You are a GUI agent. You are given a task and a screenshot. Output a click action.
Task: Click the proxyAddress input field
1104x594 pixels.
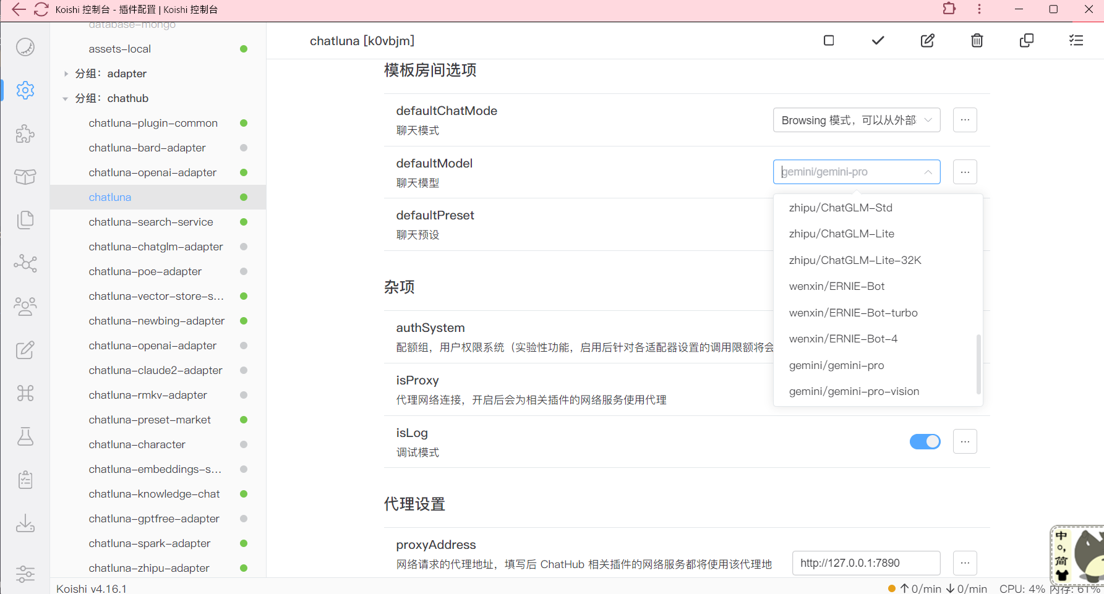865,563
